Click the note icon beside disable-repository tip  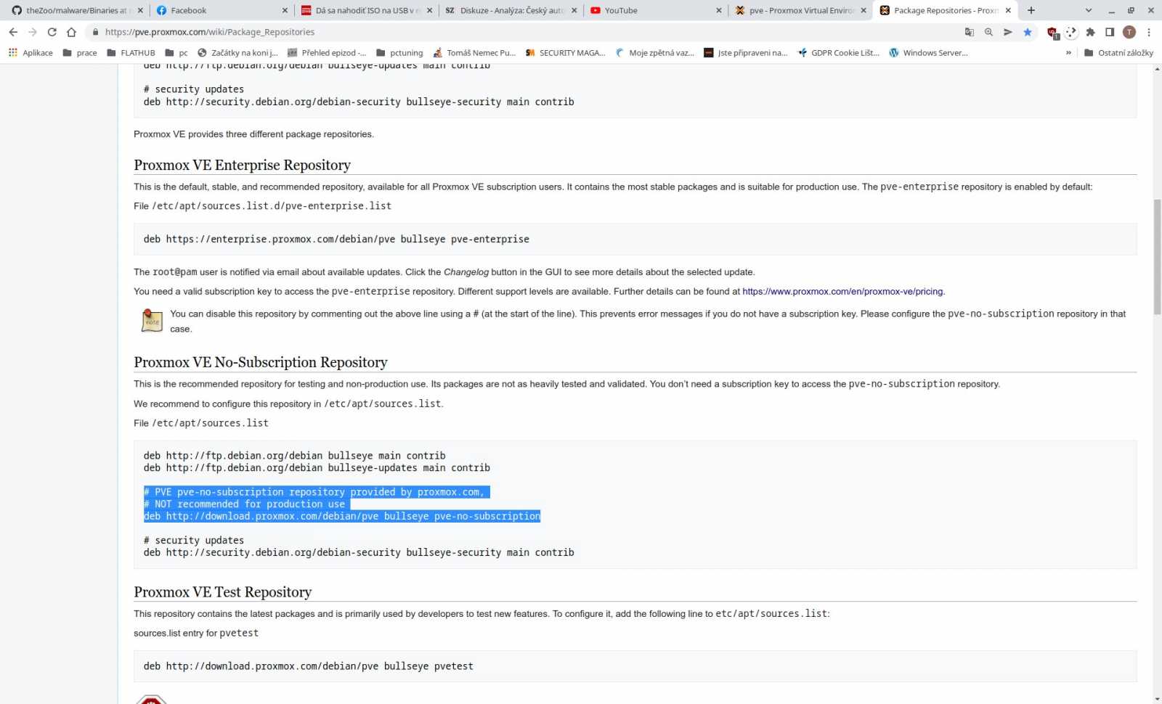tap(152, 320)
